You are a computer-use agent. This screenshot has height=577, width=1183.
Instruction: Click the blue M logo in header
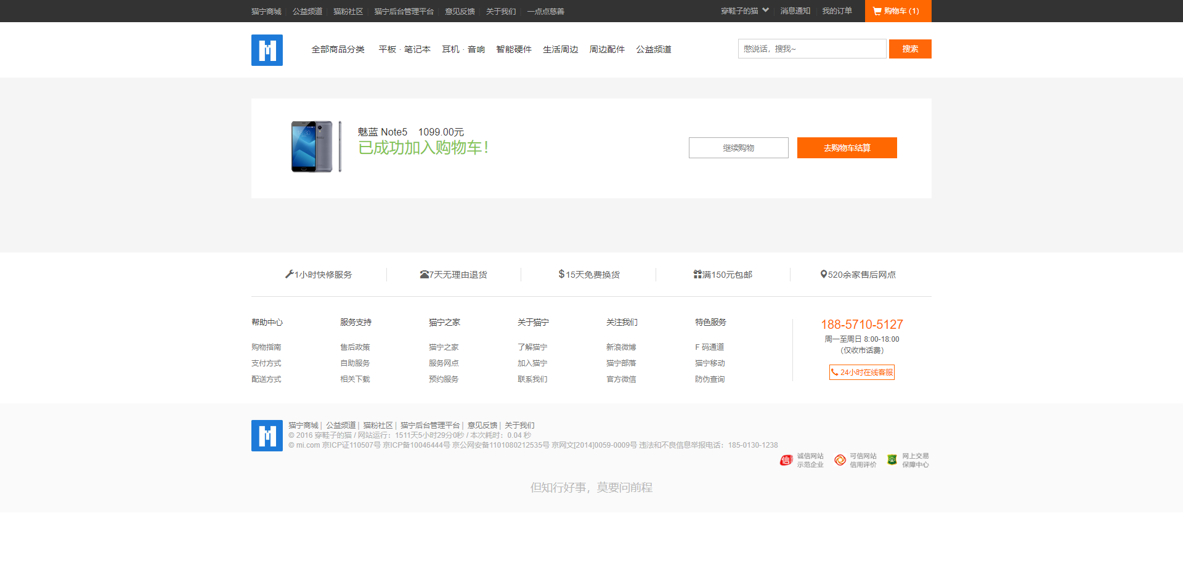tap(267, 50)
